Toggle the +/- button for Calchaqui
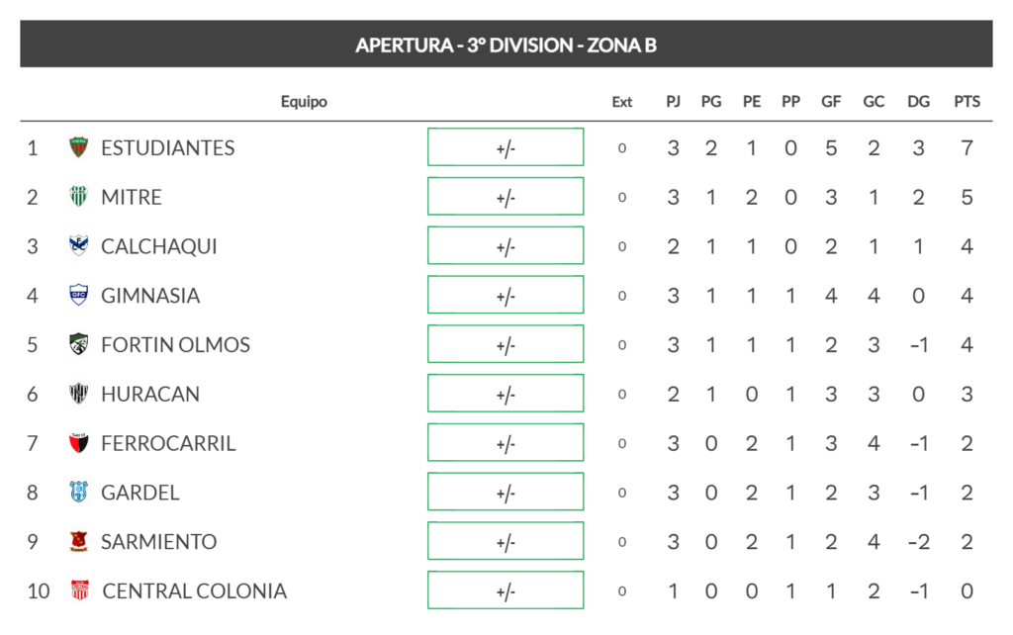1013x635 pixels. (x=506, y=245)
